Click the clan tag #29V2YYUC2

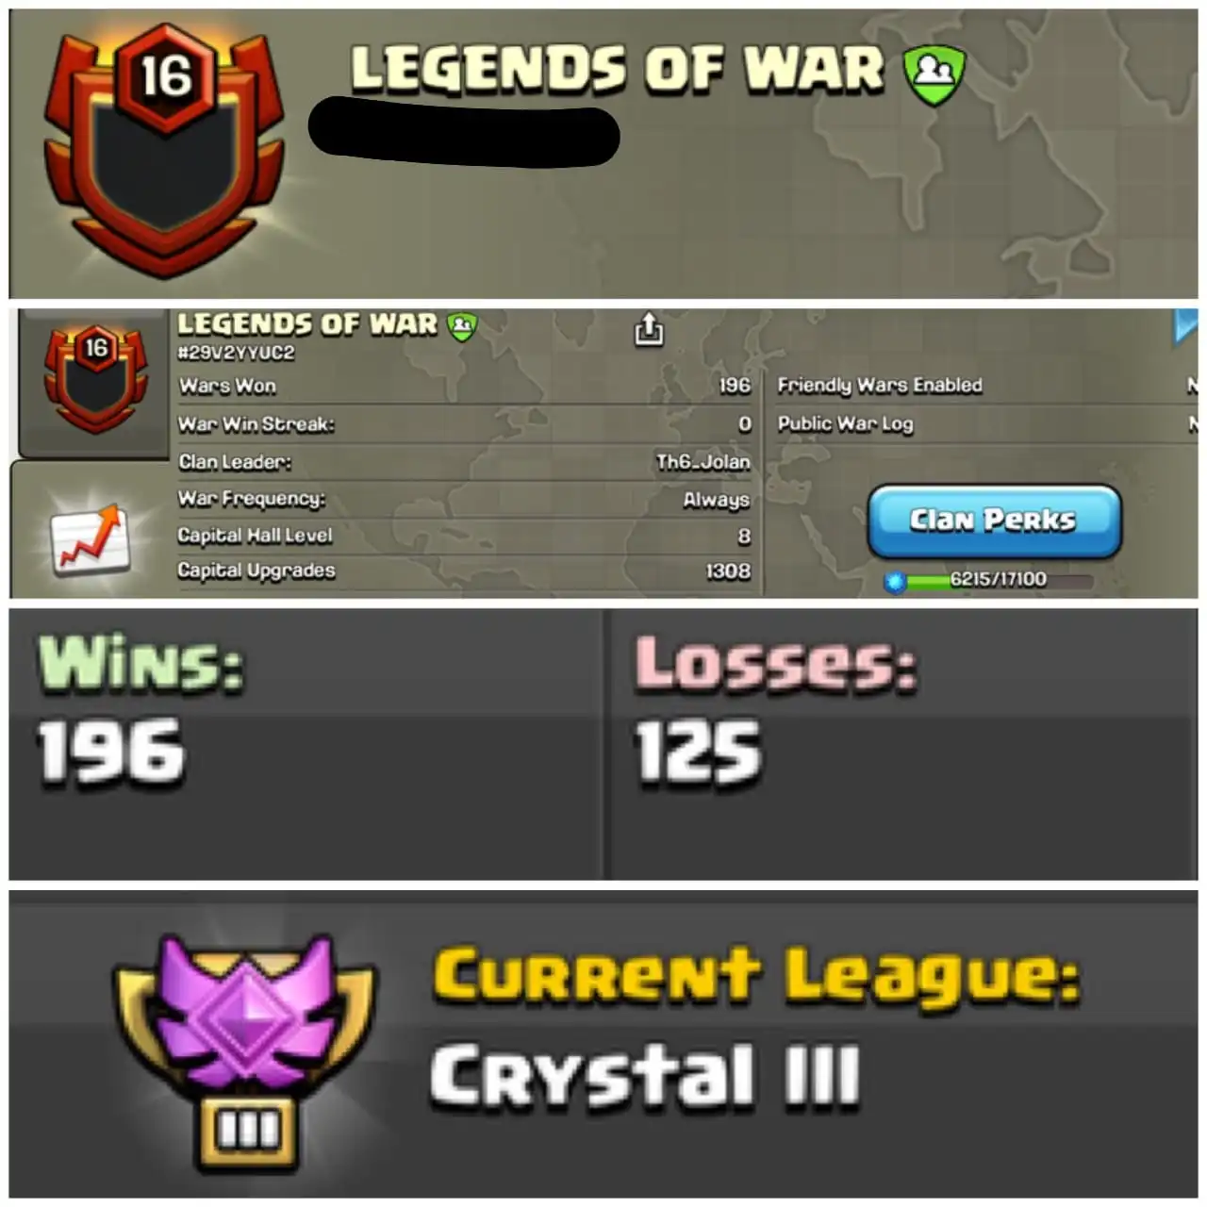[x=237, y=353]
